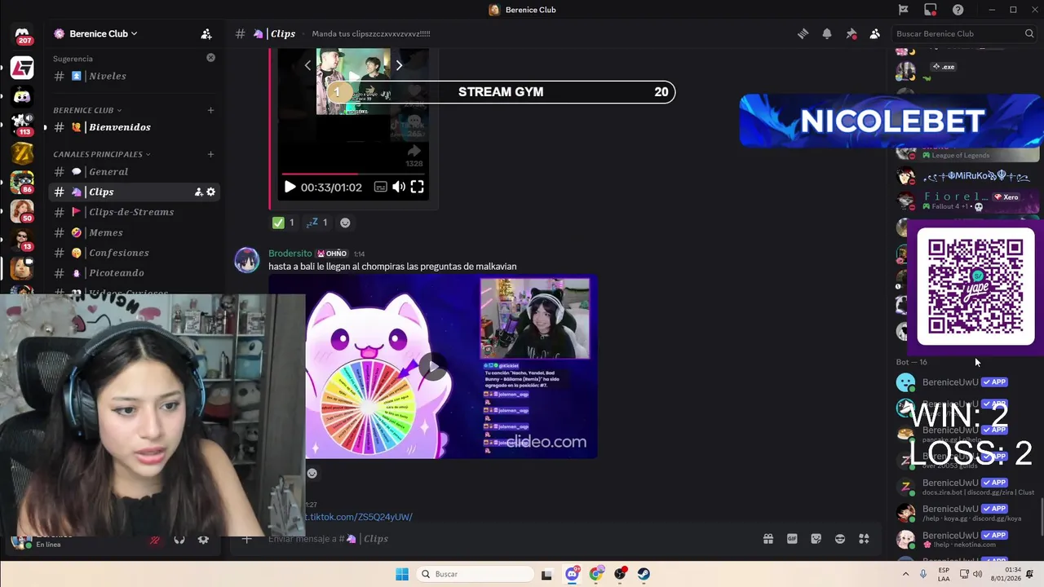Play the clideo spin-wheel clip thumbnail
Screen dimensions: 1044x587
point(432,367)
